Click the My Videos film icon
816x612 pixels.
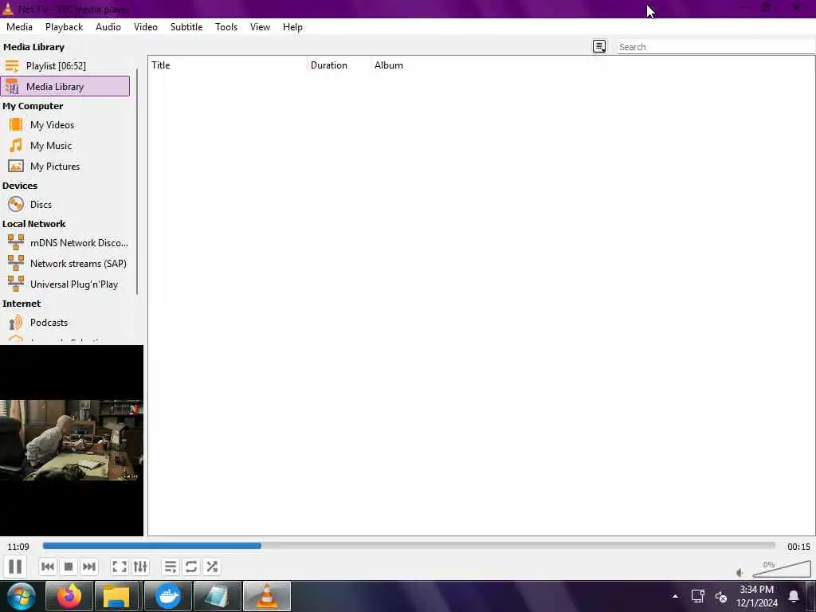pyautogui.click(x=16, y=125)
